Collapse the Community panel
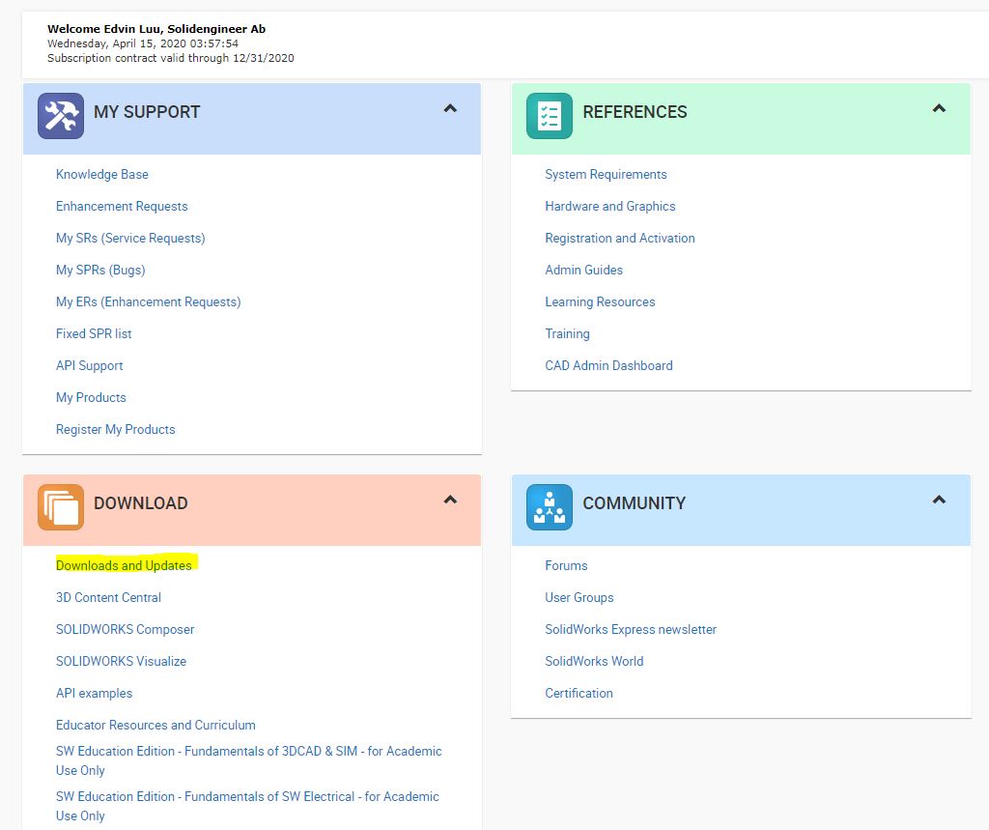 [x=939, y=501]
